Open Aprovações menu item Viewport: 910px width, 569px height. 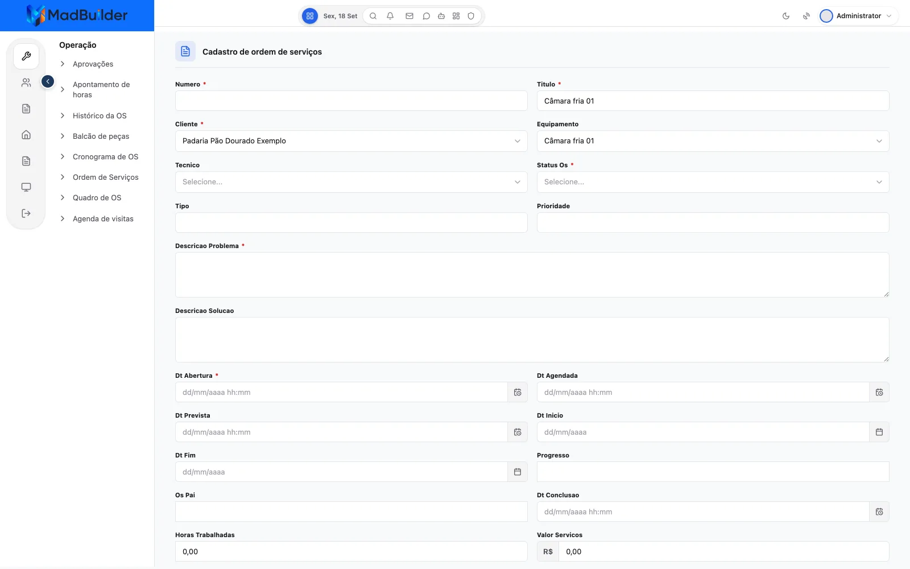(x=93, y=64)
